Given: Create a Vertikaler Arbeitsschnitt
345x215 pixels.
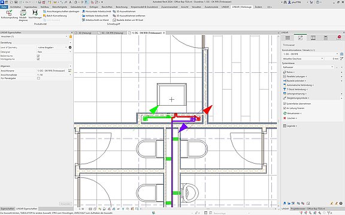Looking at the screenshot, I should click(95, 16).
